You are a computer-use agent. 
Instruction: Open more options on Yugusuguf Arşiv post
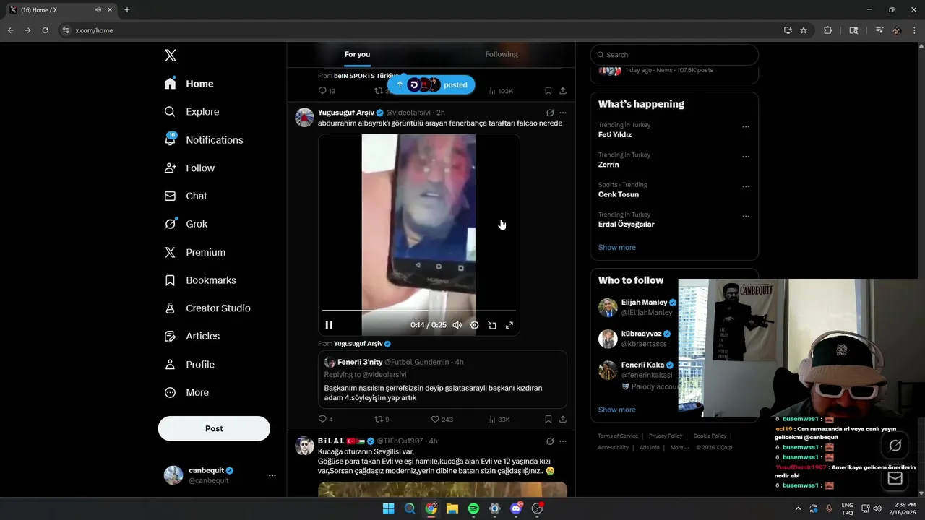coord(563,113)
